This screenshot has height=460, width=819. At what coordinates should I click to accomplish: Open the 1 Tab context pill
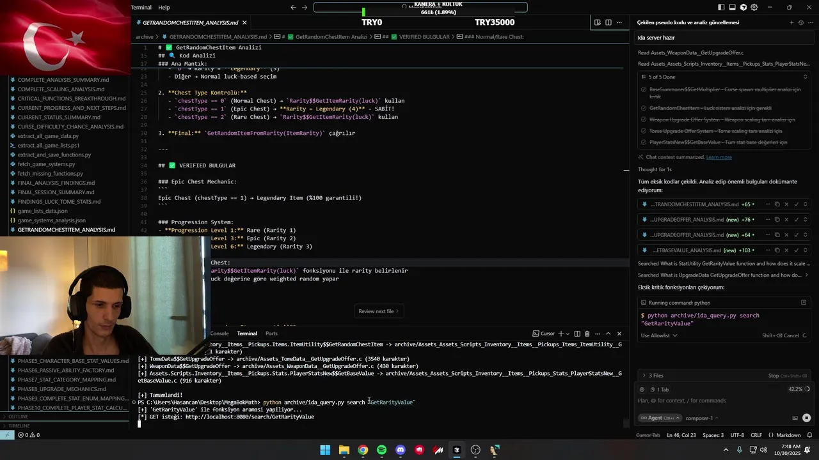tap(659, 389)
